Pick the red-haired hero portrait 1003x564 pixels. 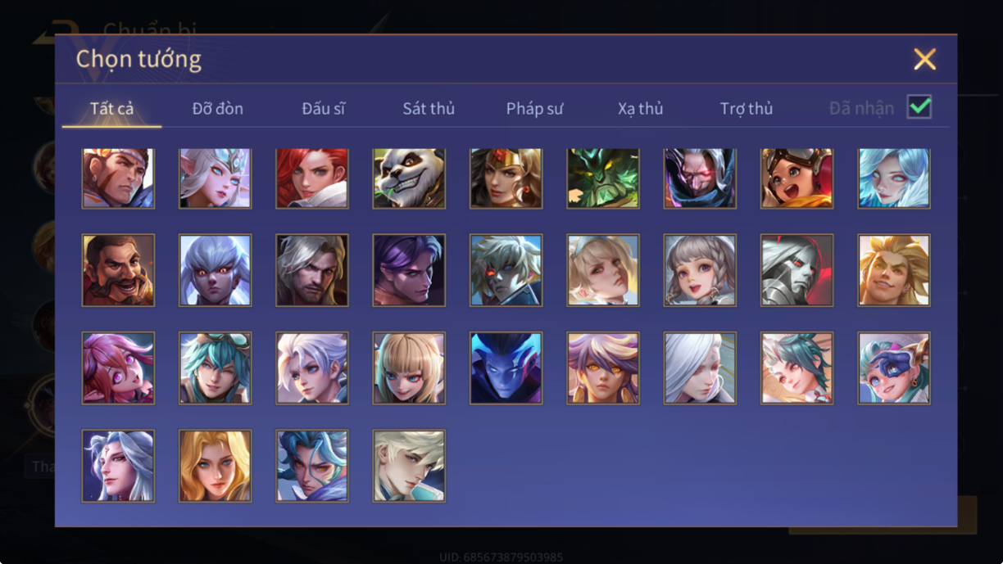pos(312,178)
